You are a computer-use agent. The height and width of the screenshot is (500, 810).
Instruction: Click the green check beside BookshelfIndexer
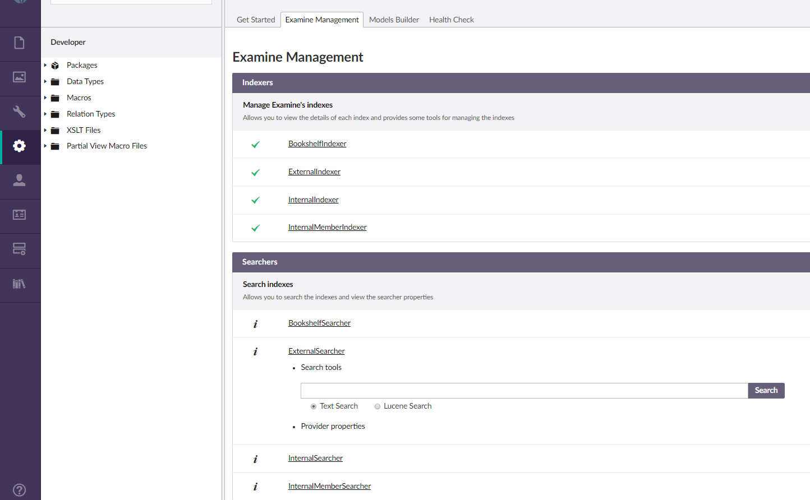[x=255, y=145]
